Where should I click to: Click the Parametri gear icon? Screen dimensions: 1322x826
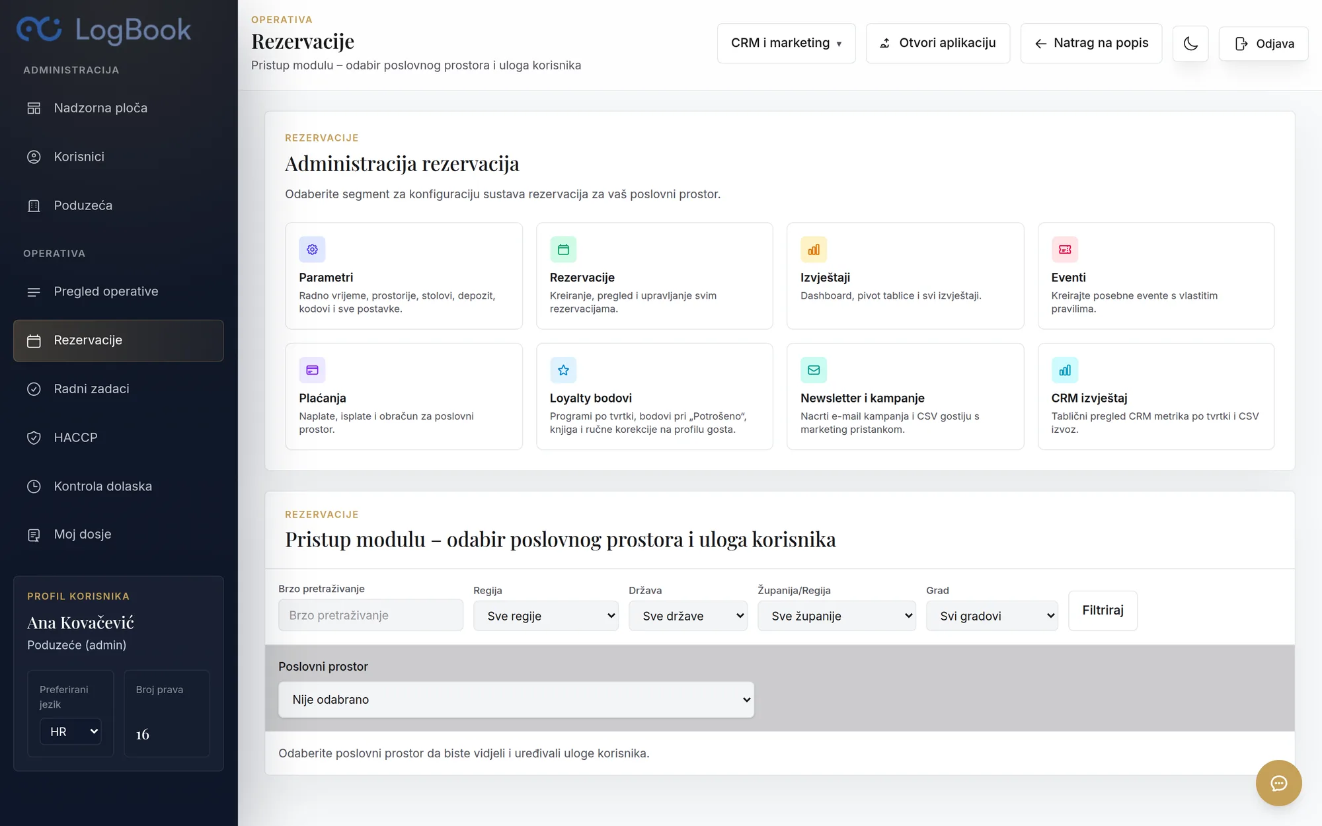(x=312, y=249)
